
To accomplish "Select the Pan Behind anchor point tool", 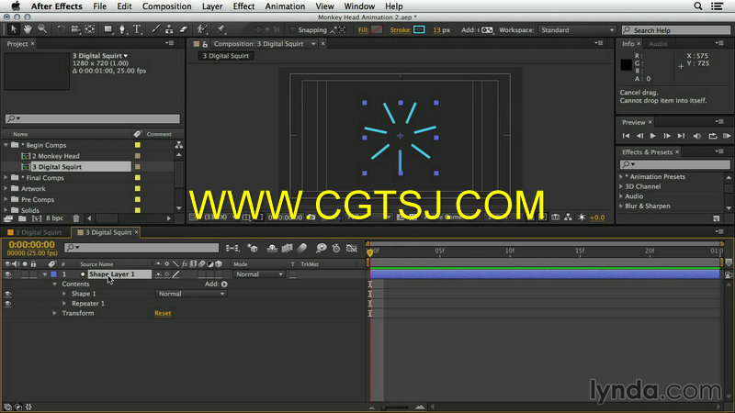I will (x=89, y=29).
